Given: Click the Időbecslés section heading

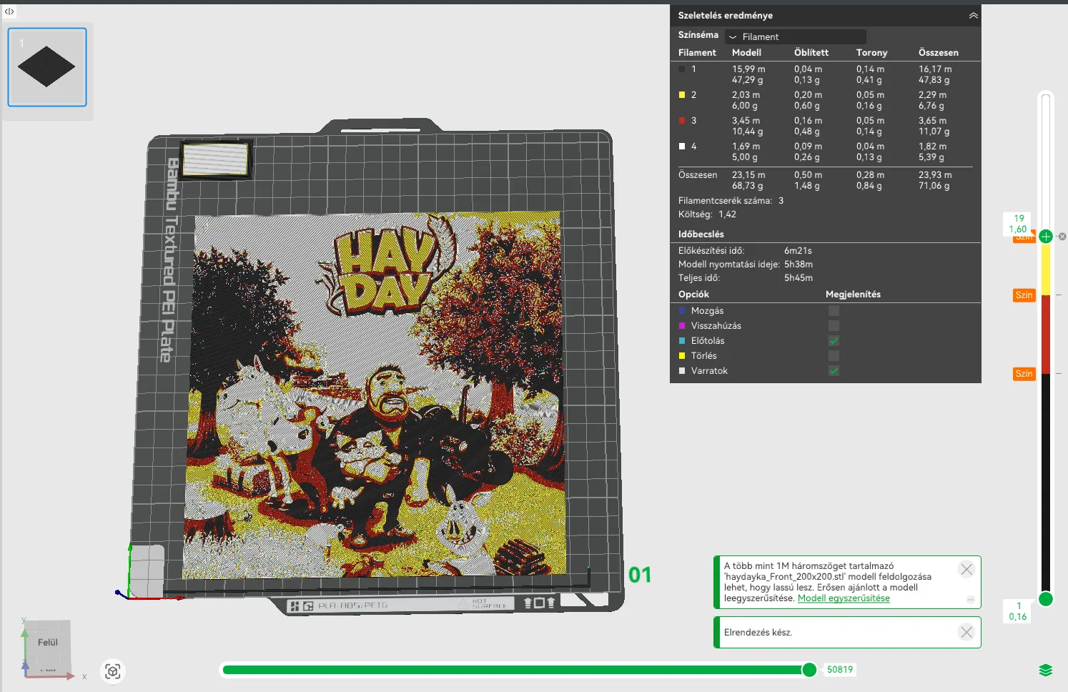Looking at the screenshot, I should pos(701,234).
